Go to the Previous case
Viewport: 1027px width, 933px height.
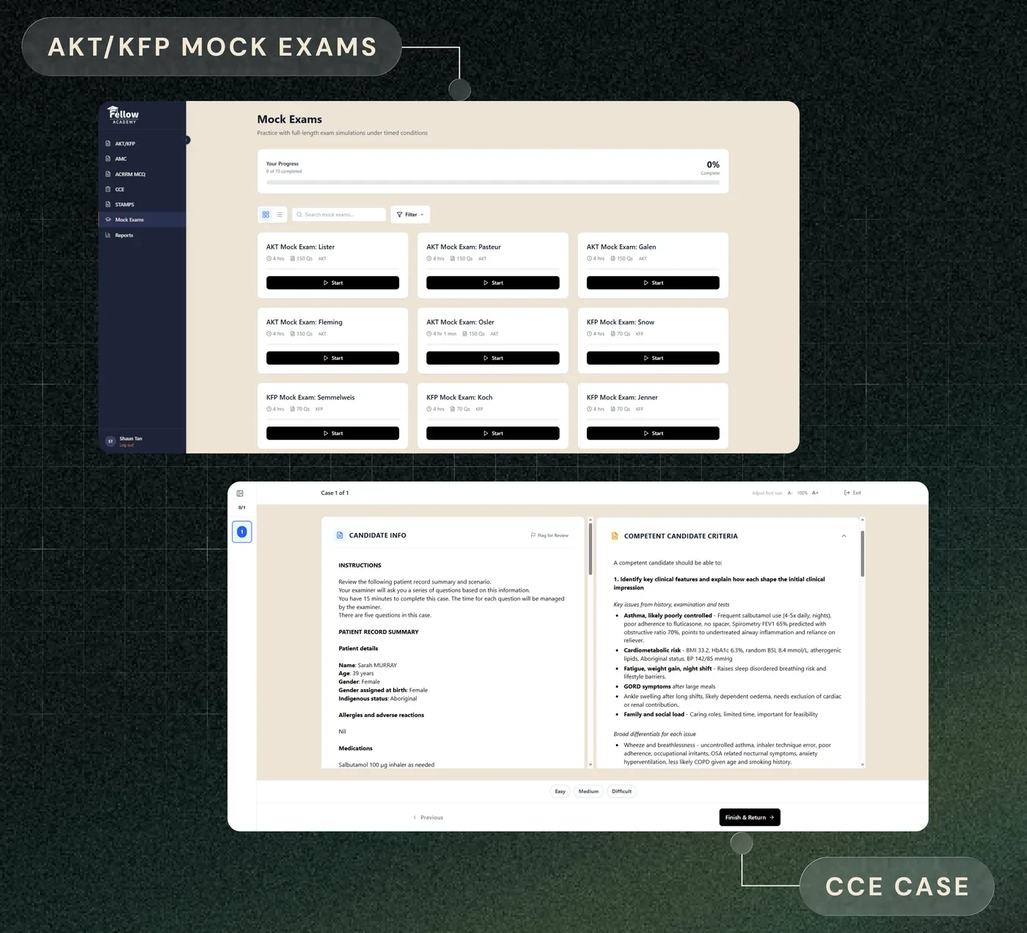[428, 818]
